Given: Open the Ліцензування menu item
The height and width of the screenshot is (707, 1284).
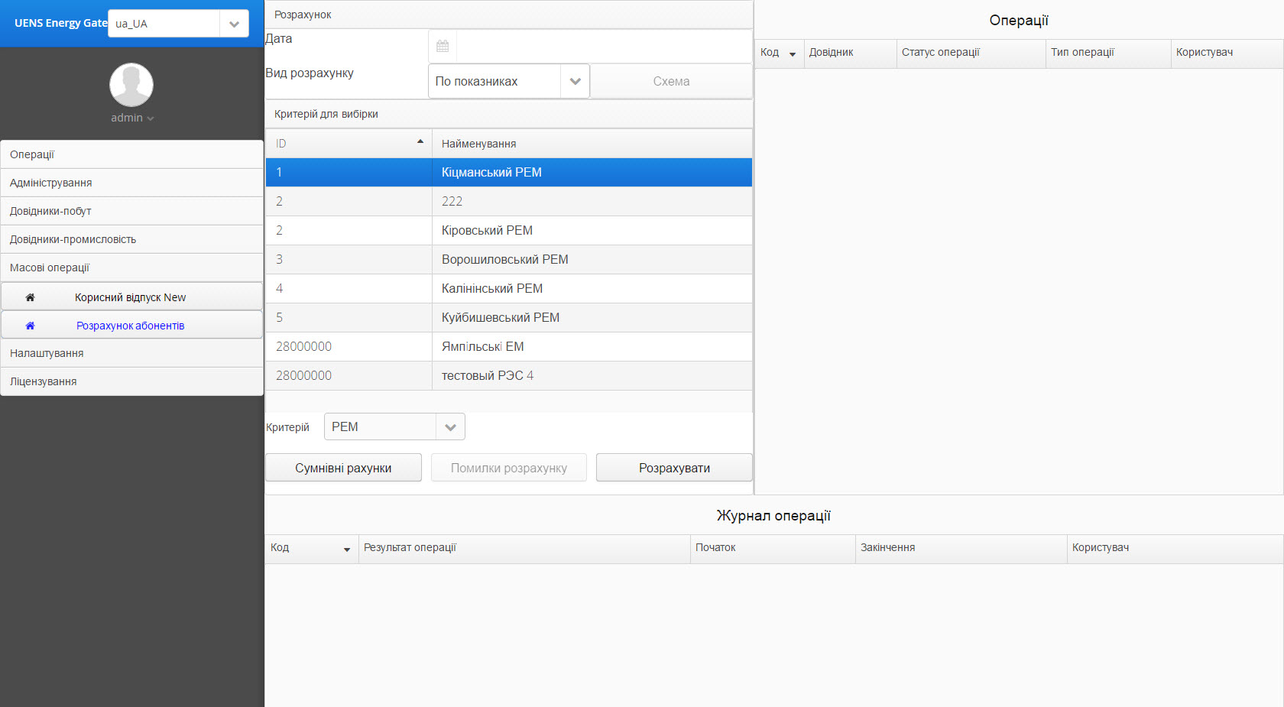Looking at the screenshot, I should point(132,381).
